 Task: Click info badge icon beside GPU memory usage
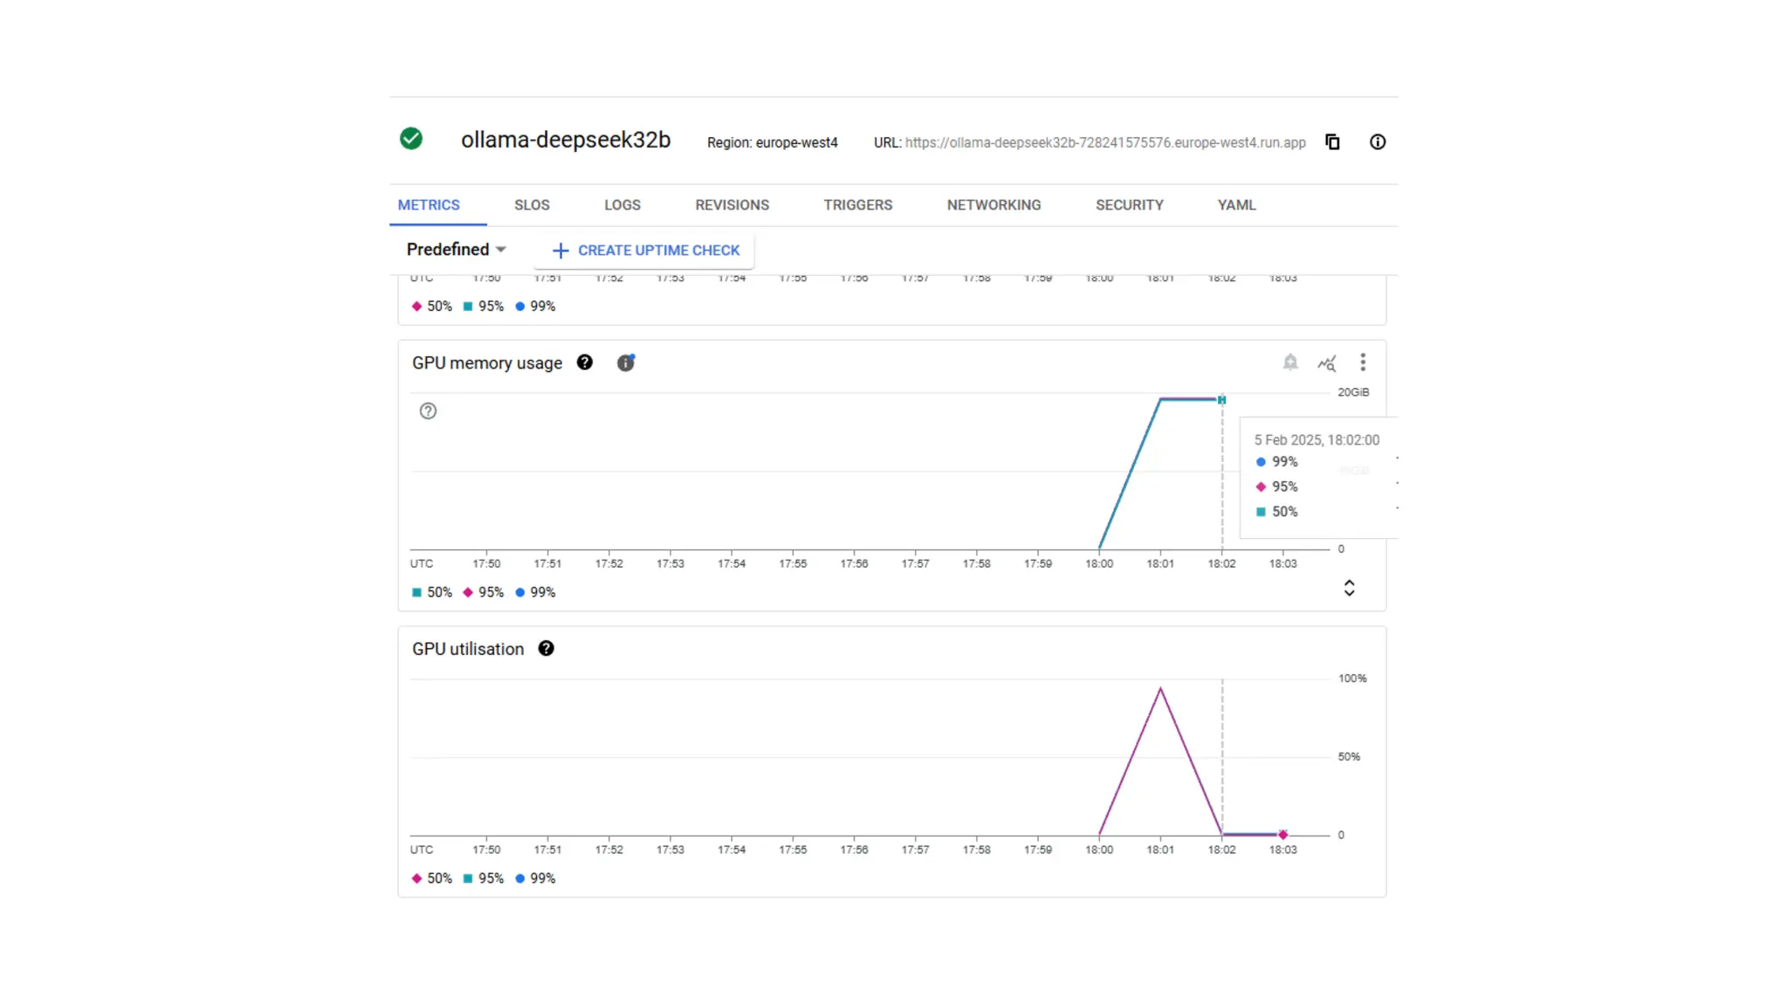click(626, 362)
